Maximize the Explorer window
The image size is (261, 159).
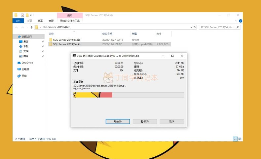[229, 15]
